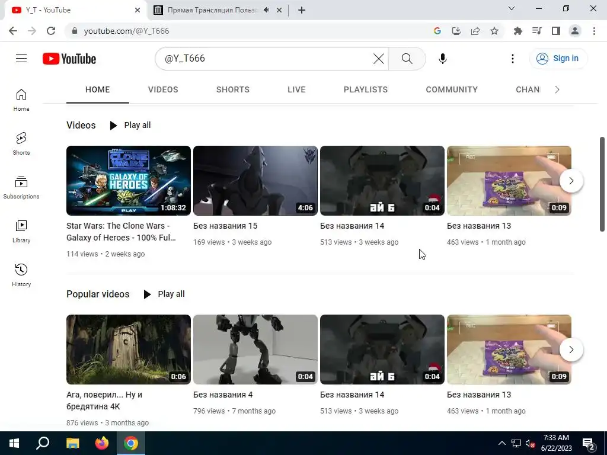Go to Home in the sidebar

[21, 100]
